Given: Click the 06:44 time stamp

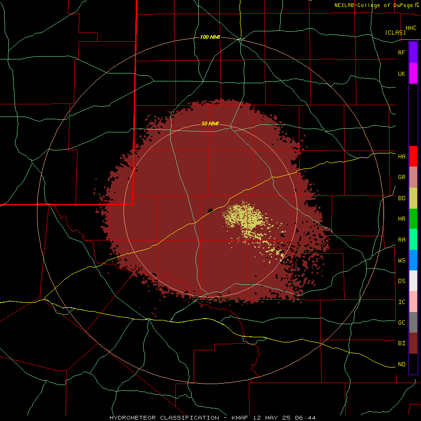Looking at the screenshot, I should coord(305,418).
